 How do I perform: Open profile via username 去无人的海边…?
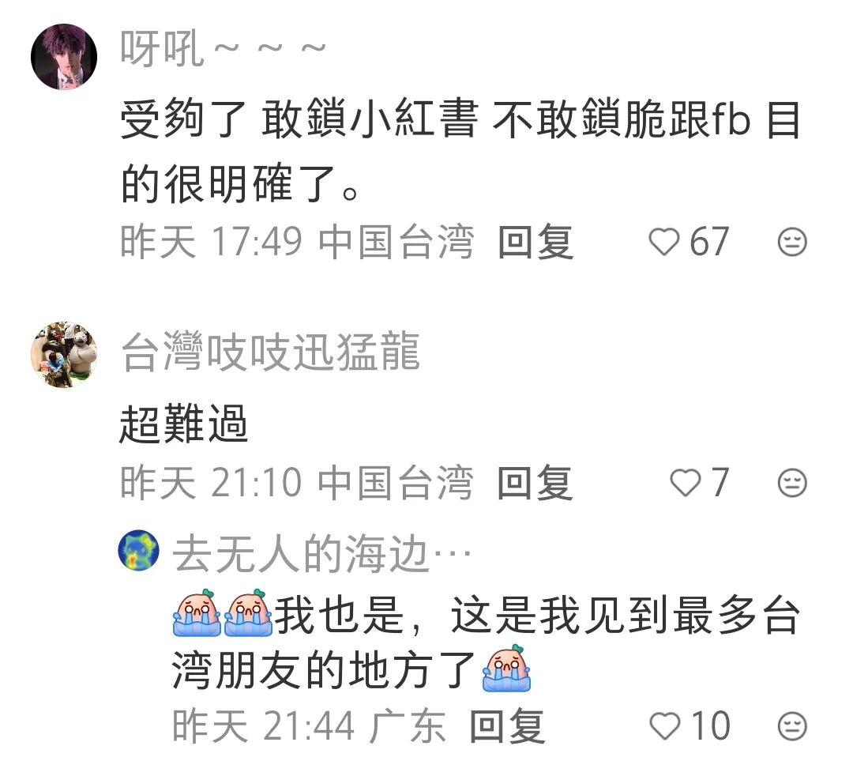[x=321, y=554]
